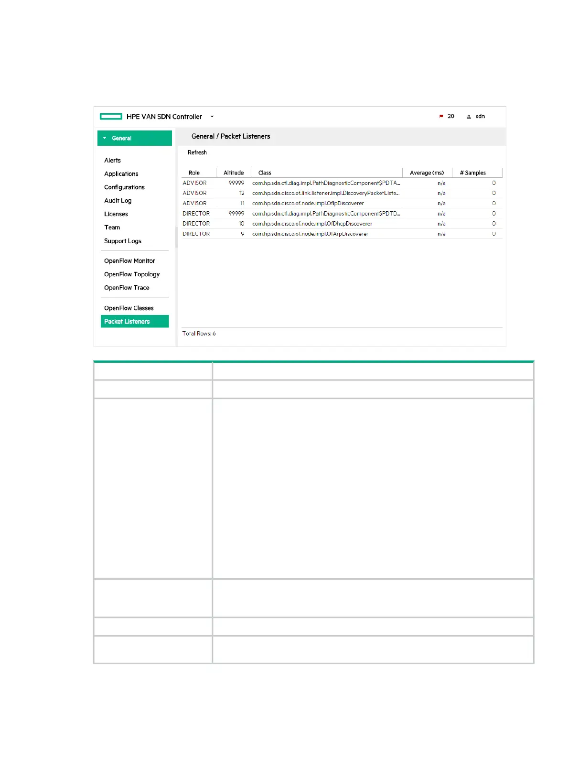Click the altitude value 11
The height and width of the screenshot is (757, 568).
(x=242, y=203)
